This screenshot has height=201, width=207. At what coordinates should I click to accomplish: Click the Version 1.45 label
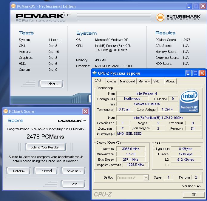tap(191, 186)
